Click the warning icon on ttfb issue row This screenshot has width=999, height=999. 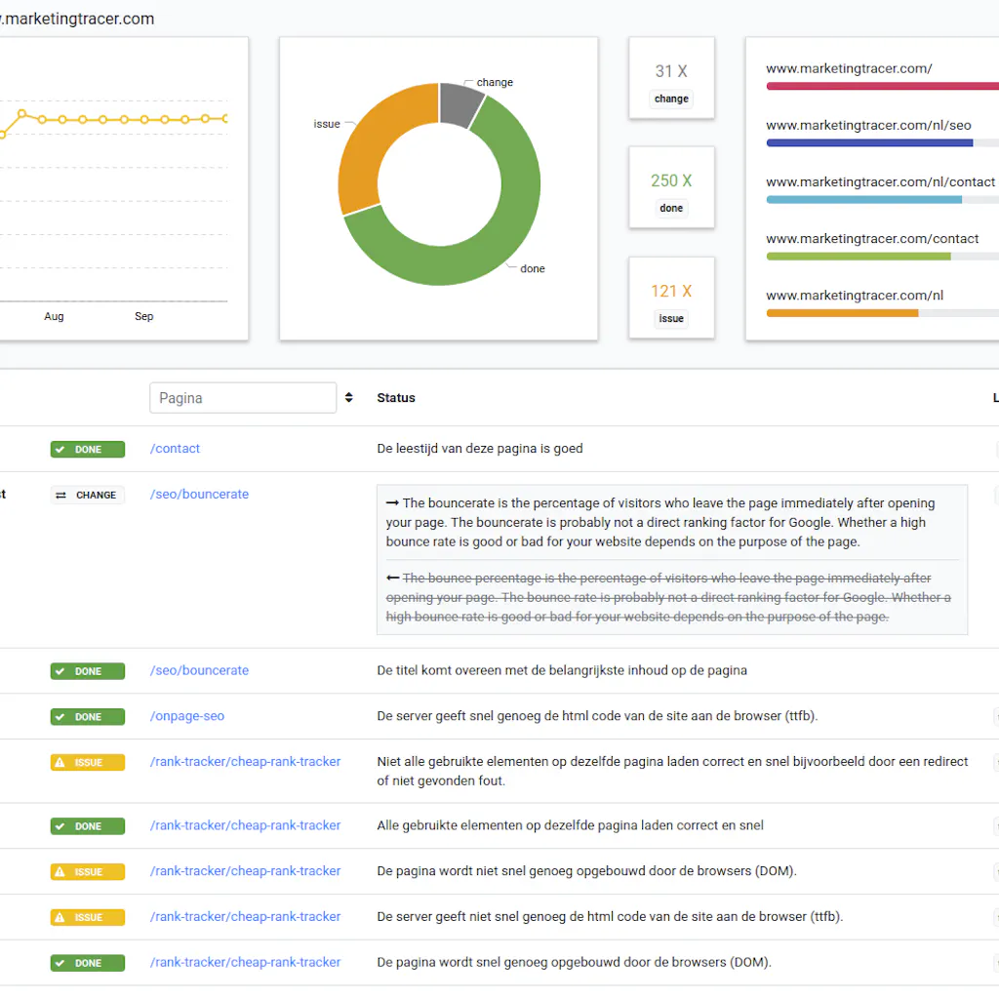pyautogui.click(x=61, y=917)
